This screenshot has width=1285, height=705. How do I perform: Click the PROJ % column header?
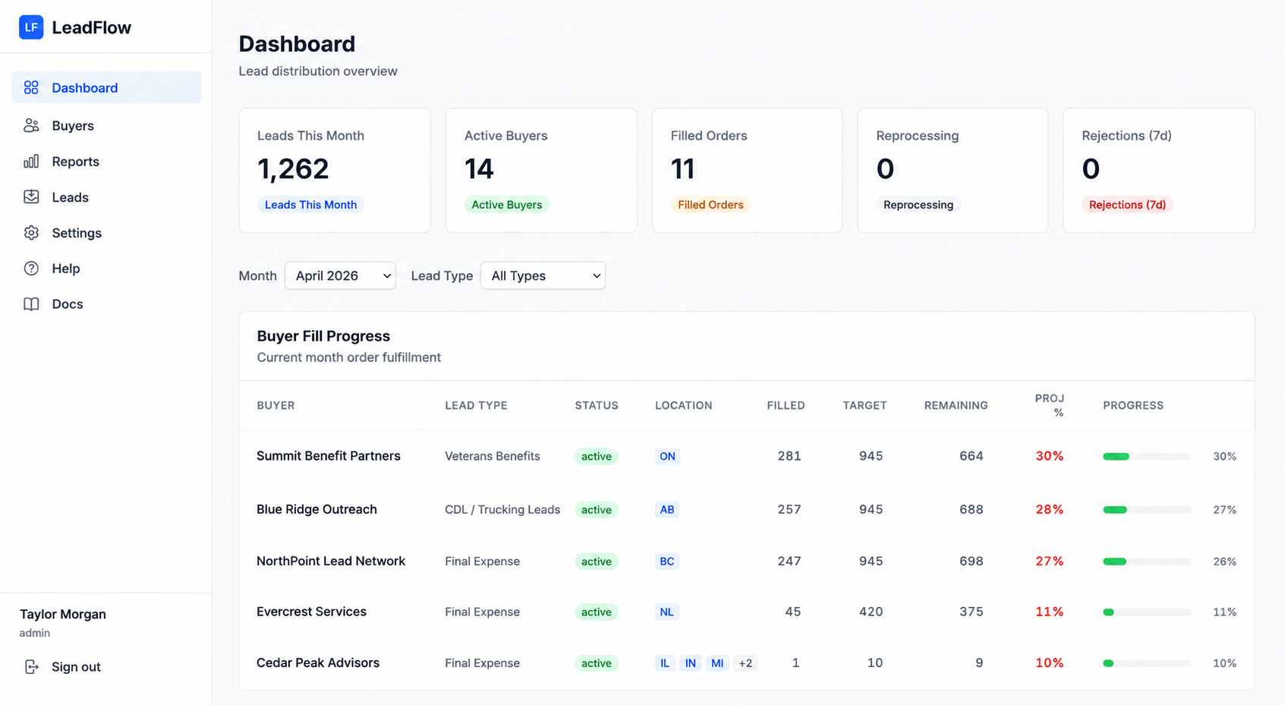1050,405
